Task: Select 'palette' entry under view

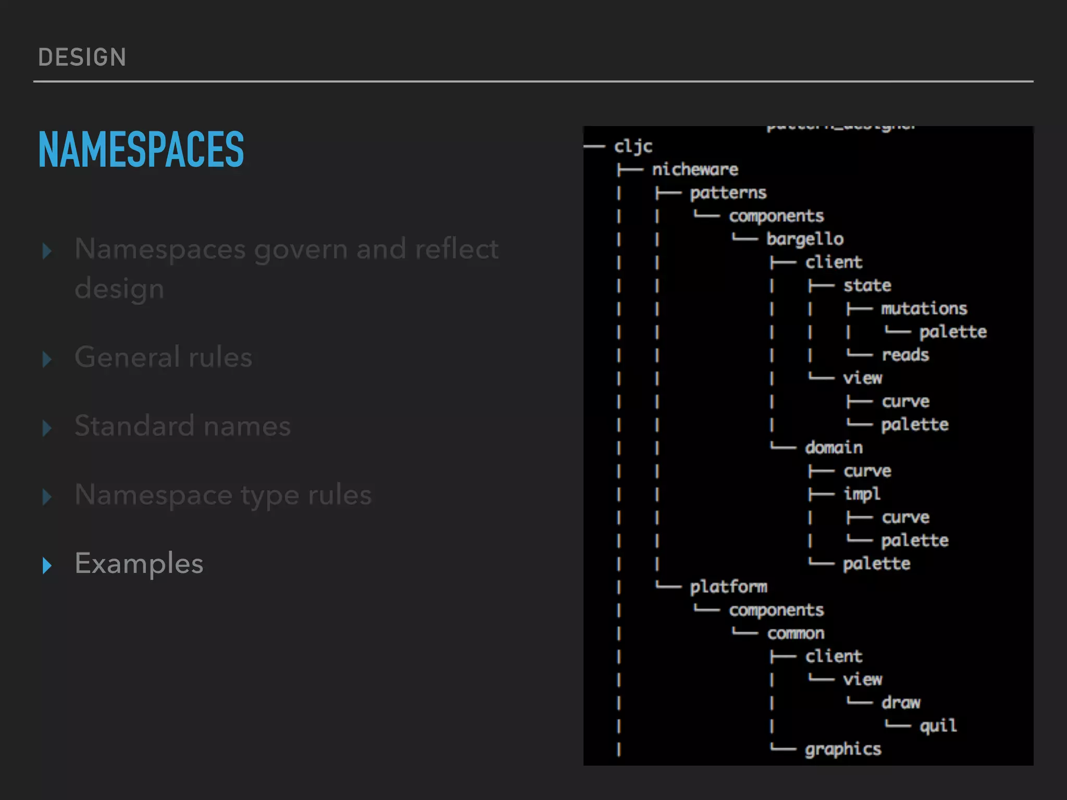Action: [x=915, y=425]
